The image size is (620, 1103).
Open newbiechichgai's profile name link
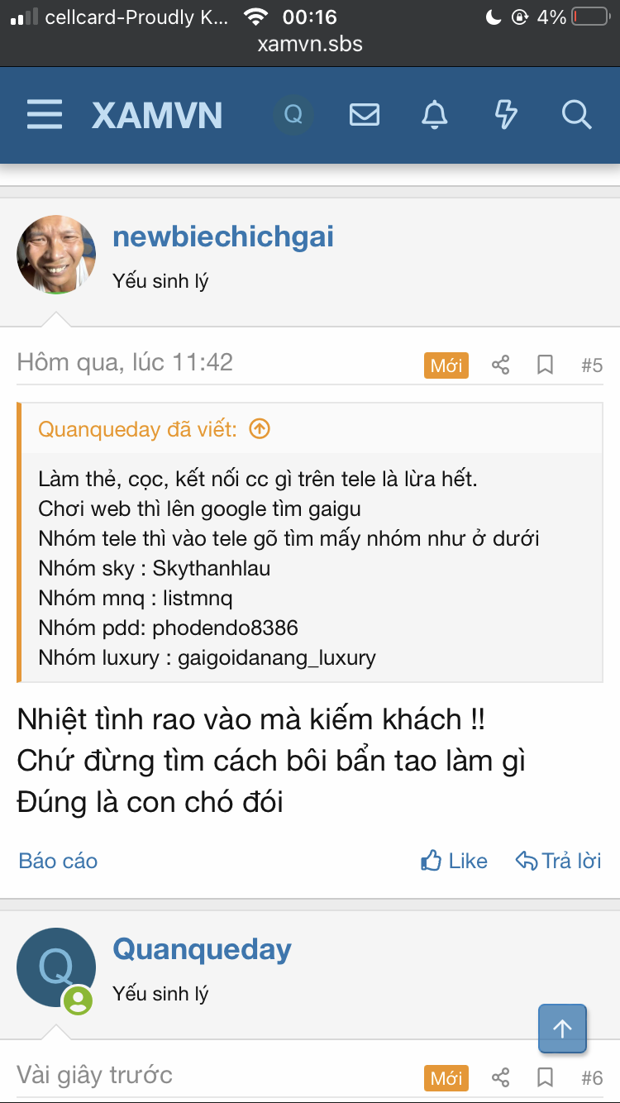point(223,237)
